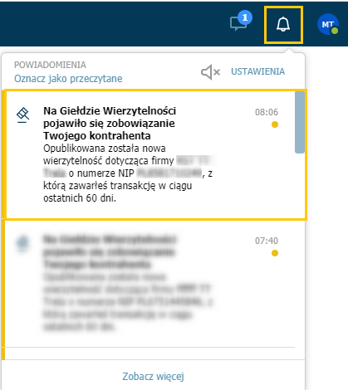Open the chat messages icon
Screen dimensions: 348x390
pos(238,23)
